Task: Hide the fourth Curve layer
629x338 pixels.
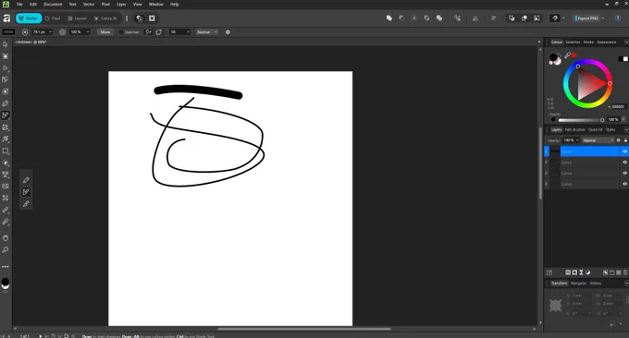Action: pos(624,184)
